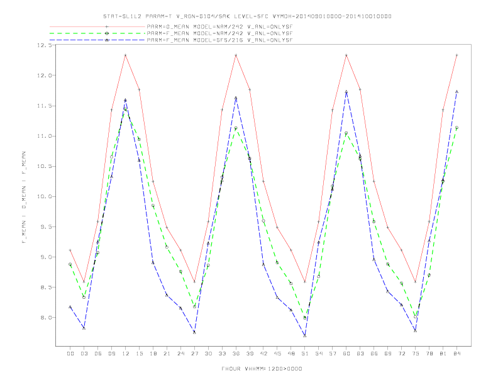Click the y-axis tick label 9.0
Viewport: 498px width, 385px height.
46,257
